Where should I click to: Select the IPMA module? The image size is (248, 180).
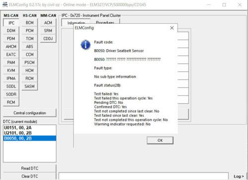click(x=11, y=79)
